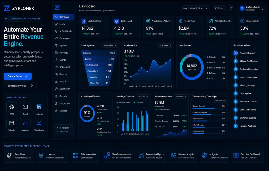
Task: Open Meetings Overview This Week dropdown
Action: (x=143, y=97)
